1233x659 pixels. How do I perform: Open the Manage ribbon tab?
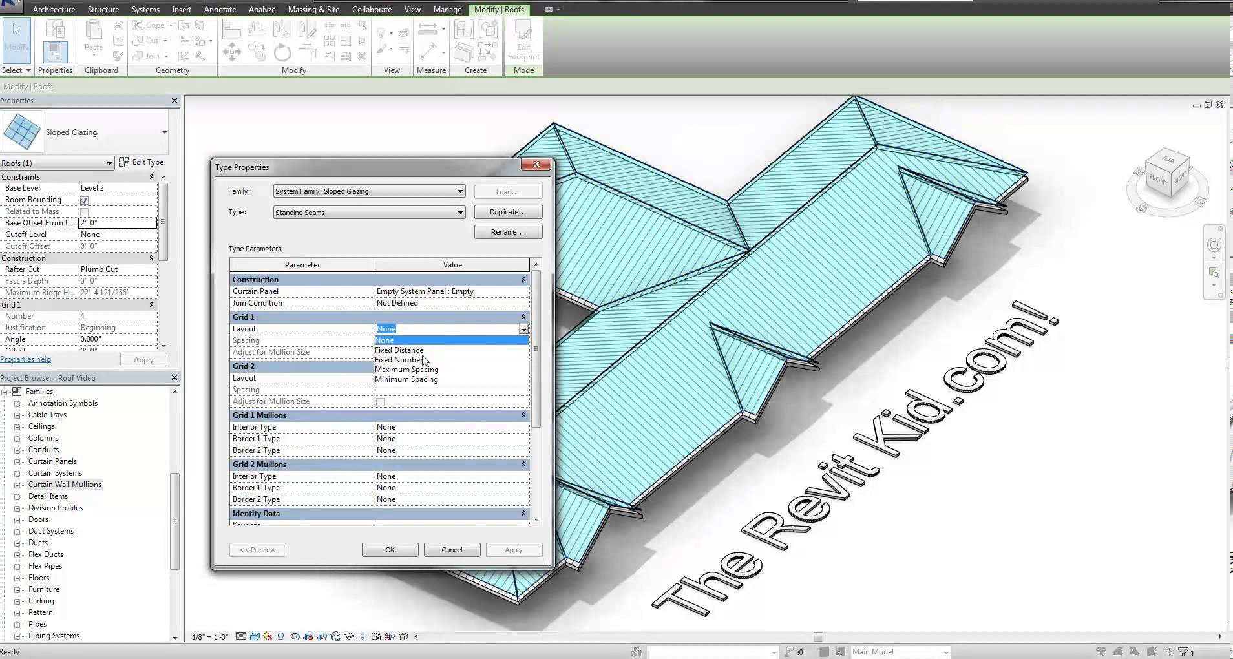(x=447, y=10)
